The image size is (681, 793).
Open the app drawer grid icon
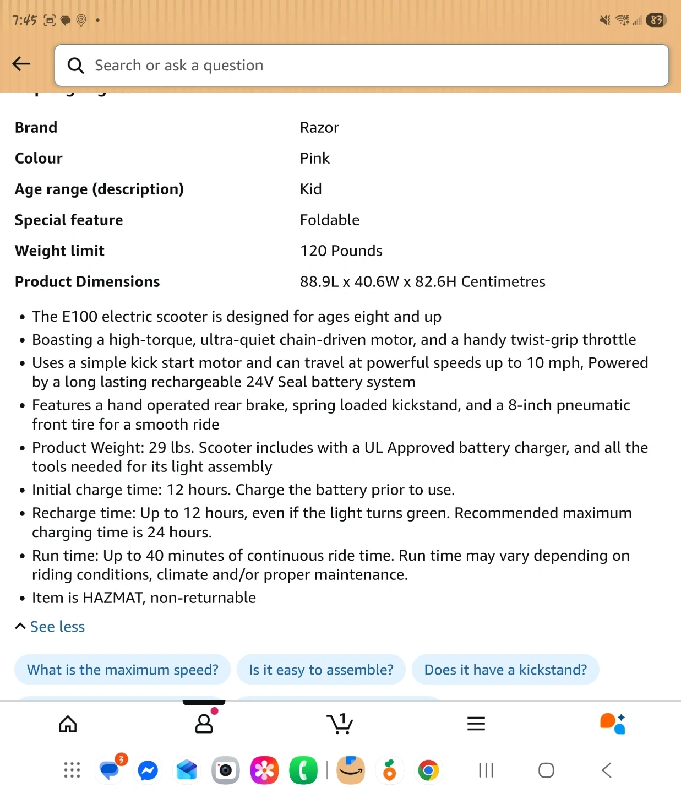(x=72, y=770)
